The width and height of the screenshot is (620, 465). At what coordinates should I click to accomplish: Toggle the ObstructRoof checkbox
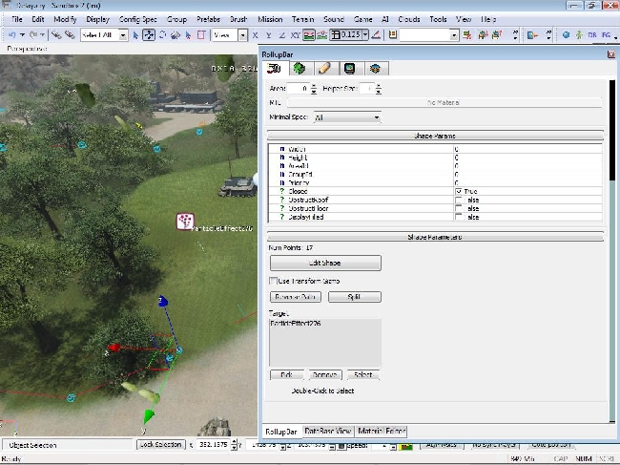pyautogui.click(x=458, y=200)
